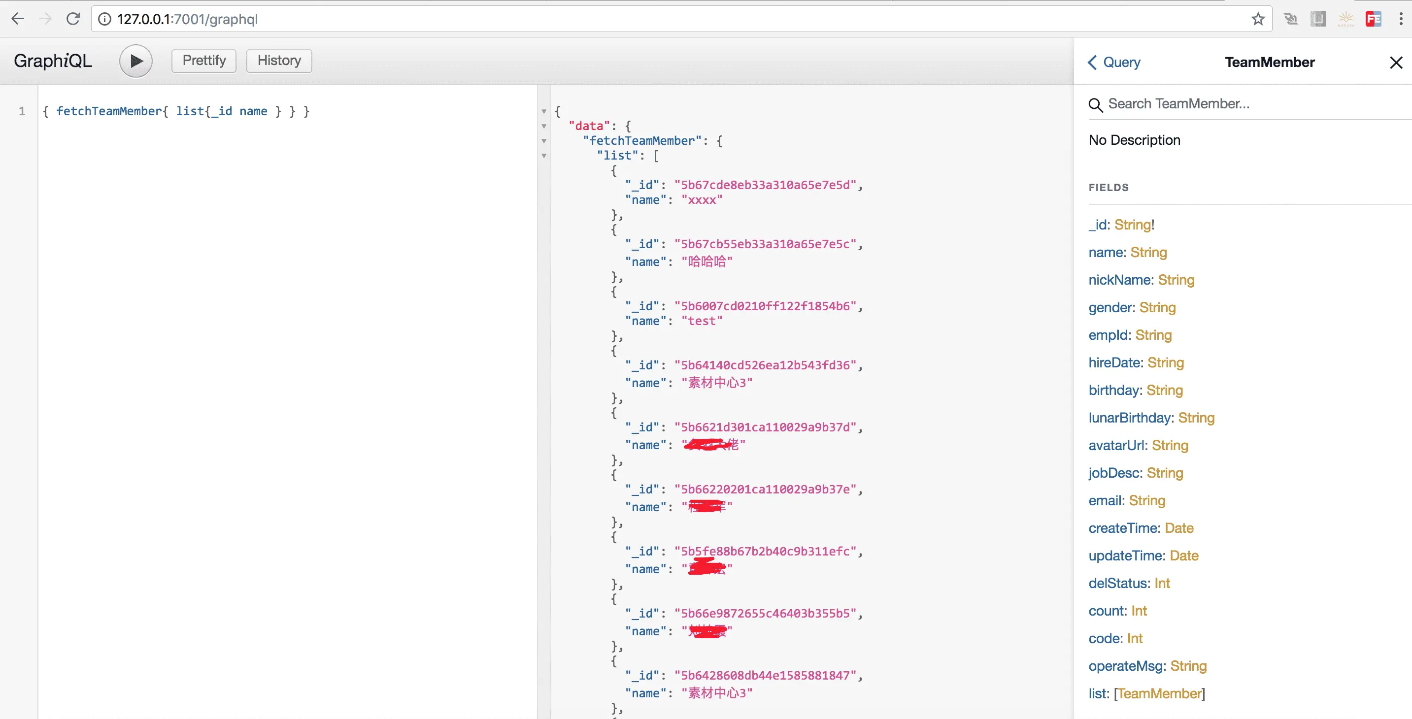The width and height of the screenshot is (1412, 719).
Task: Click the birthday field link
Action: pos(1114,390)
